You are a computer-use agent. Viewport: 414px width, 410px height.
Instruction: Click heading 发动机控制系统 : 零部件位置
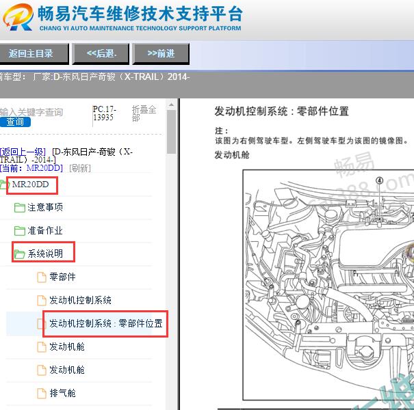click(x=281, y=111)
